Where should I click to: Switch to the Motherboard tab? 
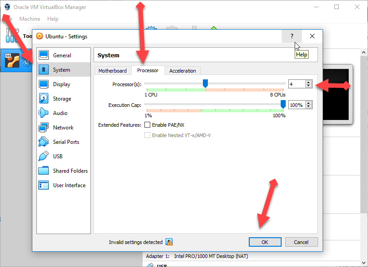pyautogui.click(x=112, y=71)
